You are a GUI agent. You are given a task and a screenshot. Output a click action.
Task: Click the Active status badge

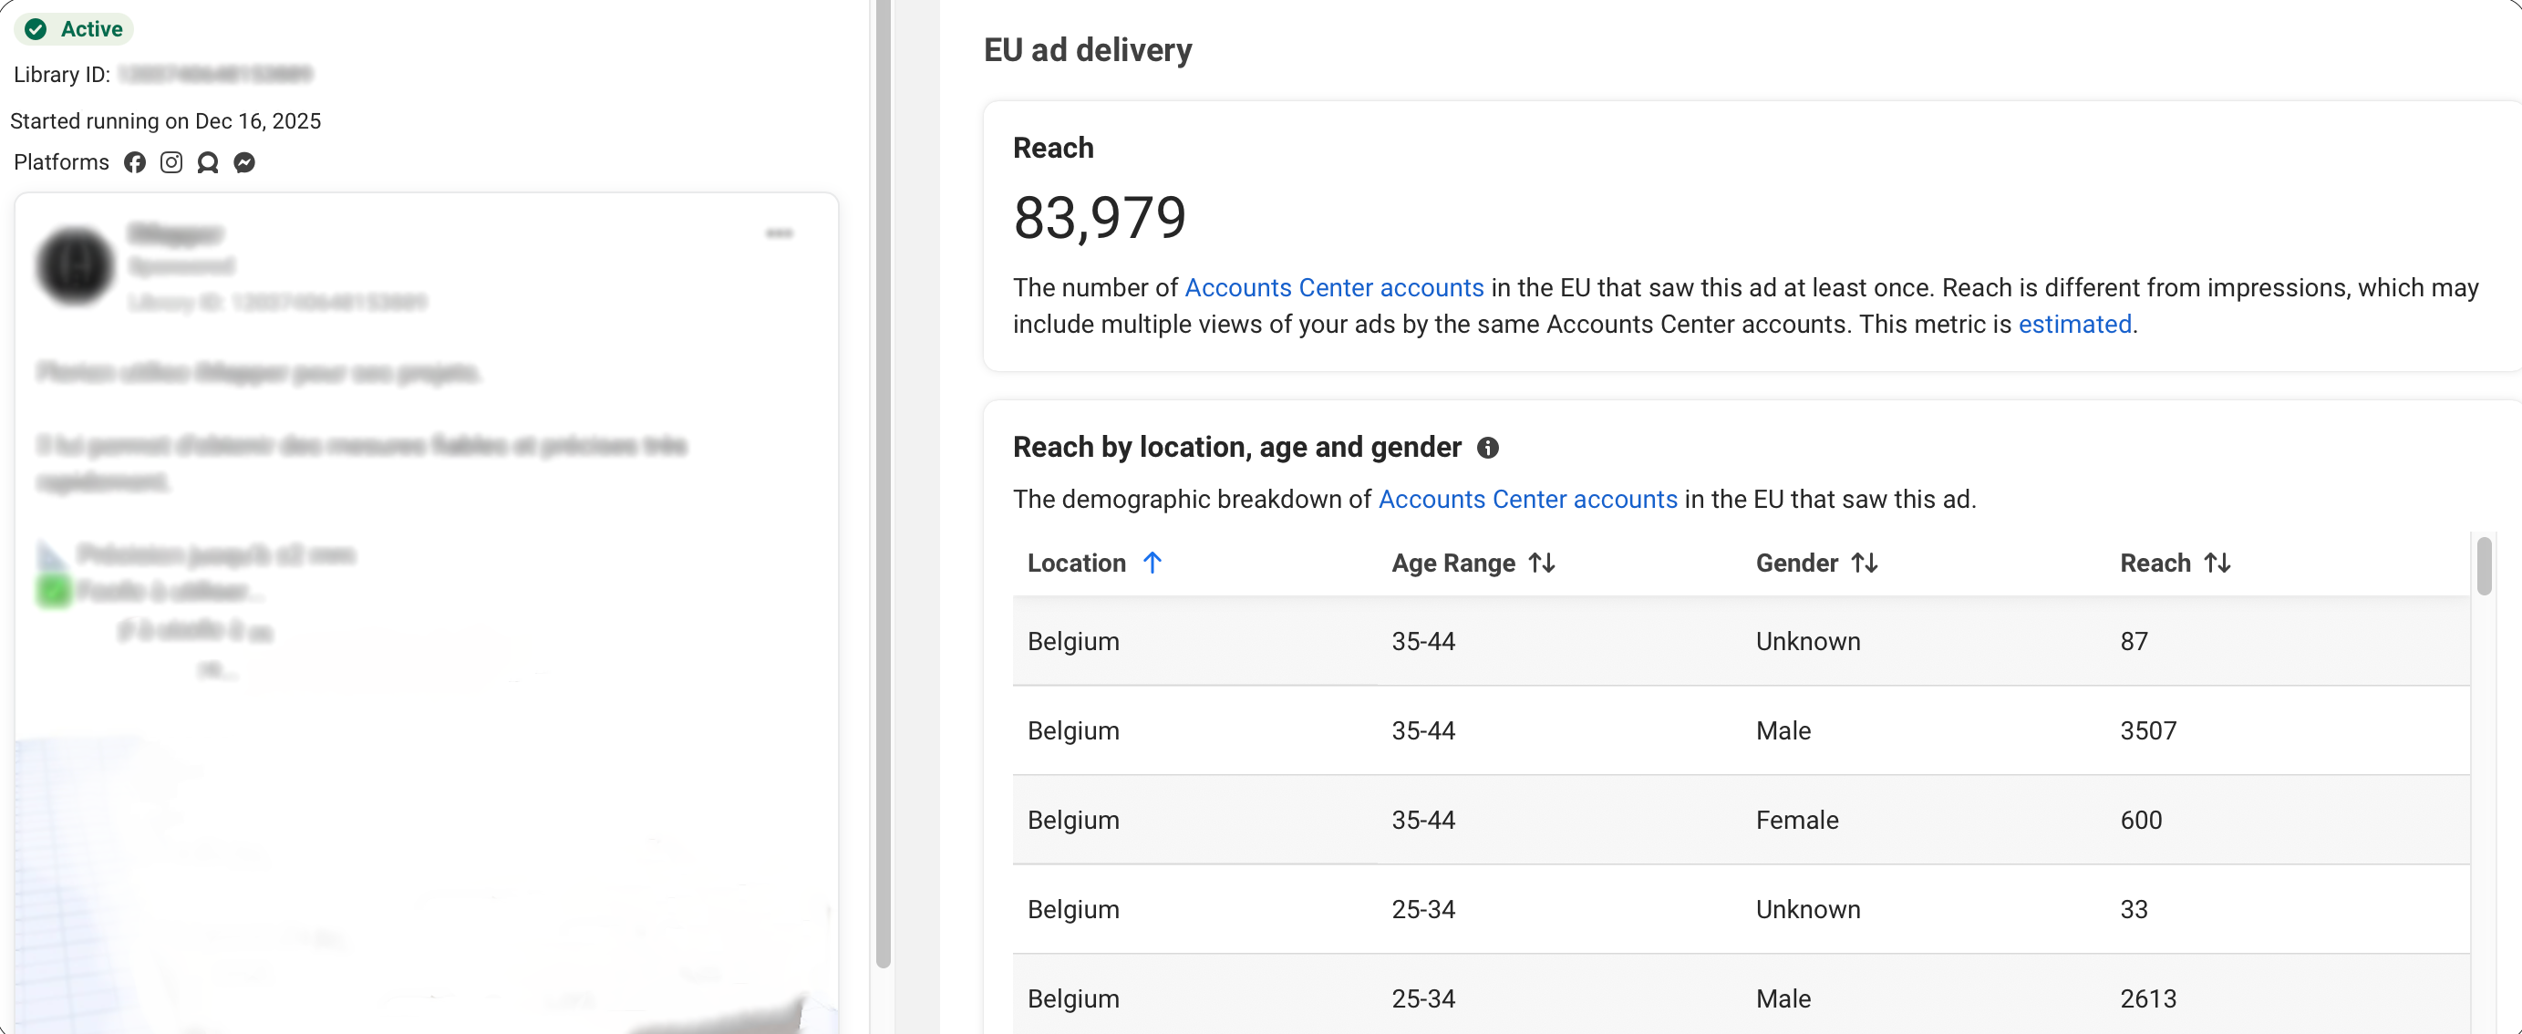click(x=74, y=29)
